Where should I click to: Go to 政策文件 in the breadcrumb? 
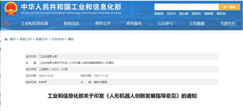[42, 39]
